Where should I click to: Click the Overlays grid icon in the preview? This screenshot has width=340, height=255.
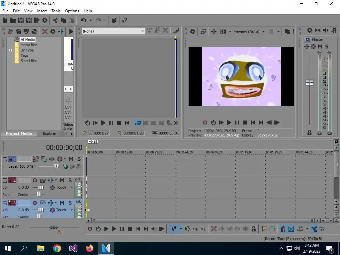click(x=271, y=32)
